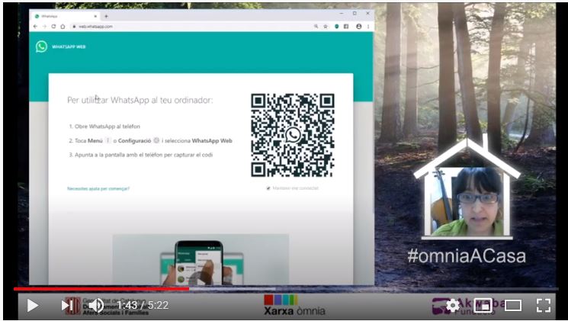Go to the browser home page

[63, 27]
